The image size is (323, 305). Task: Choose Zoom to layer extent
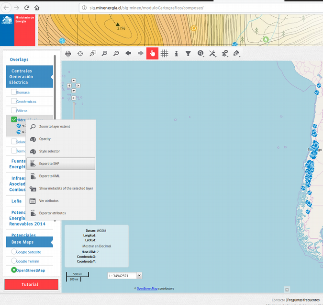pos(61,127)
